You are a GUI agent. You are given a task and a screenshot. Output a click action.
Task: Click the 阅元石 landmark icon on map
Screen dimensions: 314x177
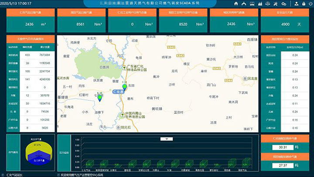tap(119, 128)
